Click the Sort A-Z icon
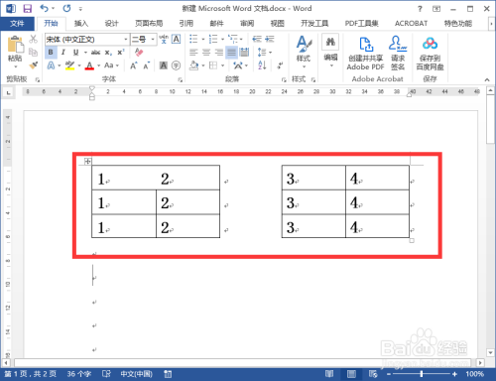 (x=262, y=65)
